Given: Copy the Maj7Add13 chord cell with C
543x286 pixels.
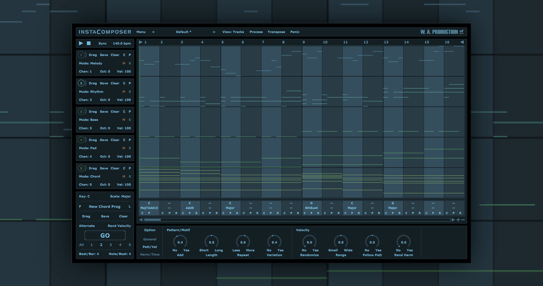Looking at the screenshot, I should point(142,213).
